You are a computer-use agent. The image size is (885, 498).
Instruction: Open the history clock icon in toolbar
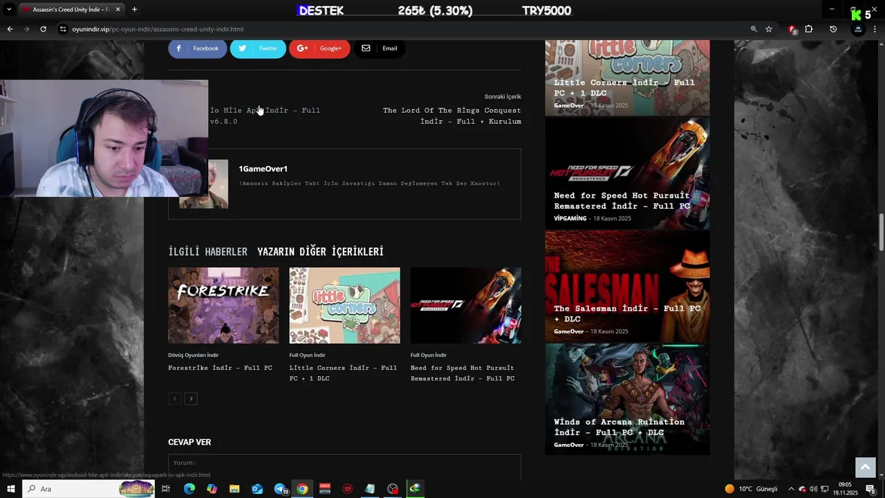(x=833, y=29)
